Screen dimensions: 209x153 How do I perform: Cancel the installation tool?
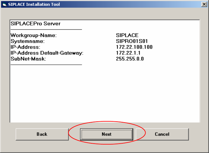(162, 134)
